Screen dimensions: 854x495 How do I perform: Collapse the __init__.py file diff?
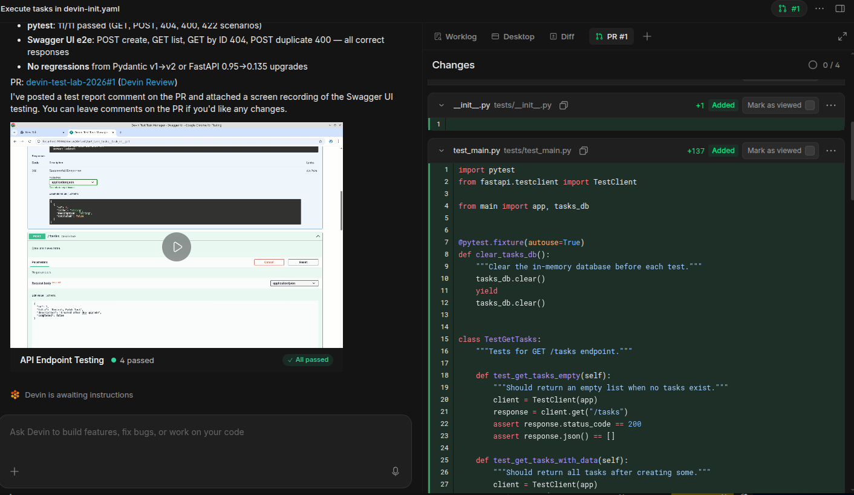click(x=442, y=105)
